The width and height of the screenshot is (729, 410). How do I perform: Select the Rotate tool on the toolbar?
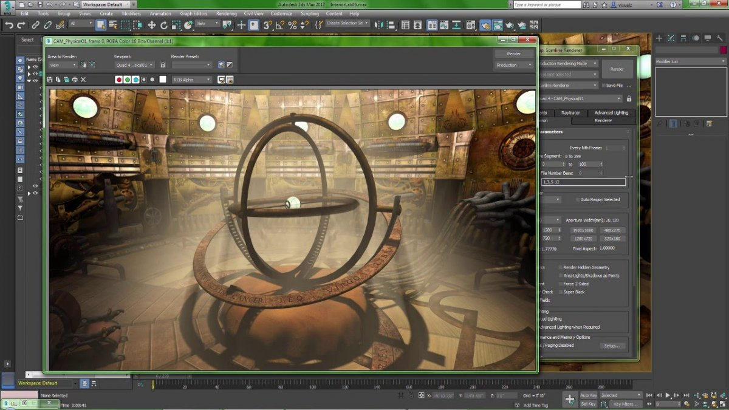pyautogui.click(x=163, y=25)
